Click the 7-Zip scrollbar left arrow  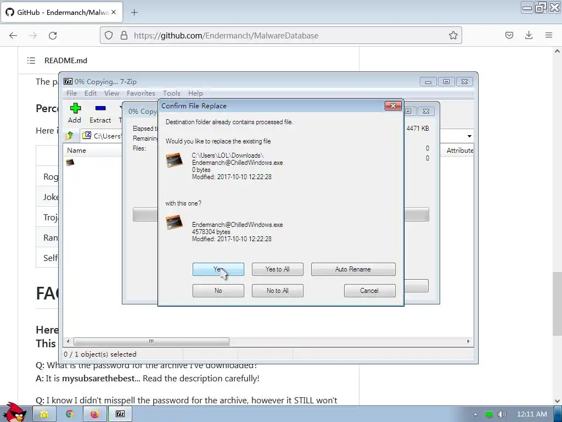click(68, 341)
